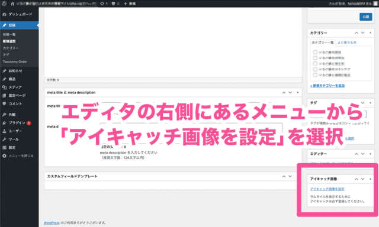Click the お知らせ pin icon in sidebar

click(x=4, y=71)
